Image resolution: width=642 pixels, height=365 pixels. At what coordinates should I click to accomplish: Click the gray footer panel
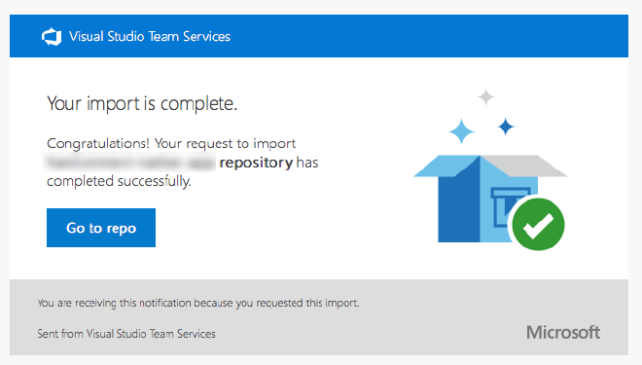(319, 317)
